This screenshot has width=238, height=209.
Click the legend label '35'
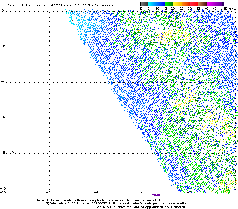pos(198,9)
